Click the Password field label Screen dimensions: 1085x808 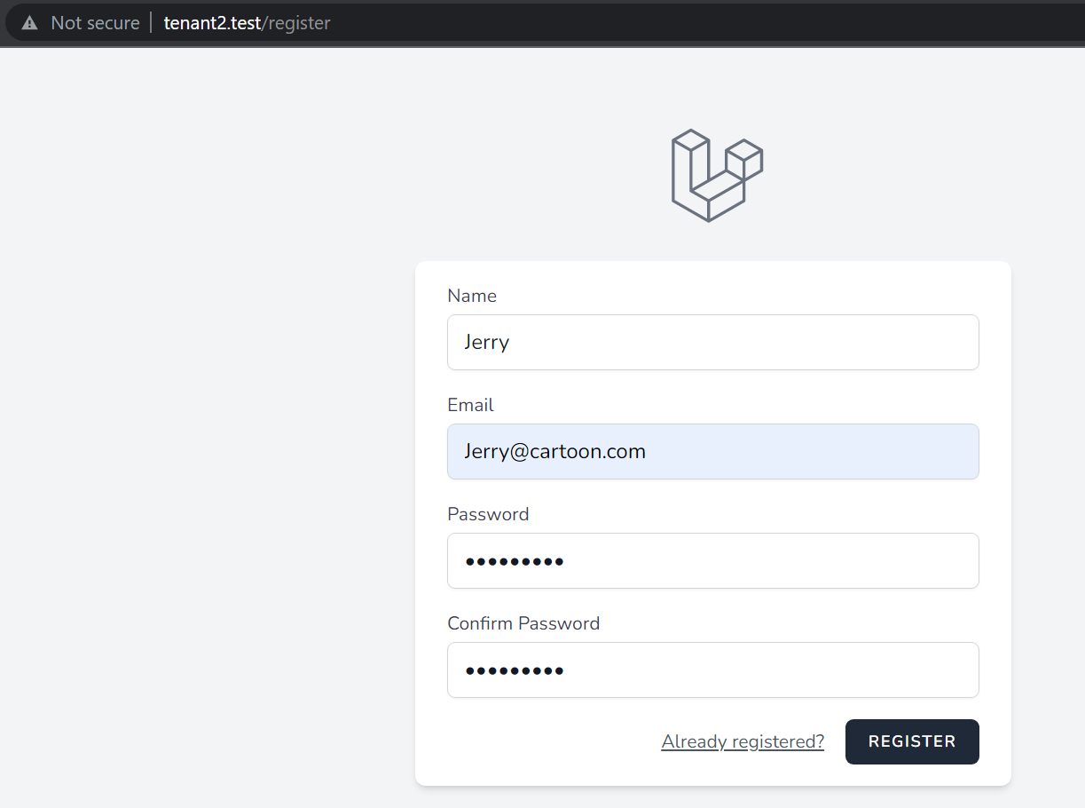[488, 514]
